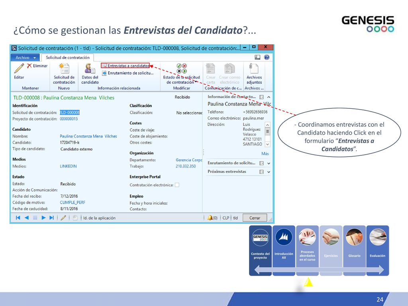408x306 pixels.
Task: Open Proyecto de contratación 000000015 link
Action: 69,119
